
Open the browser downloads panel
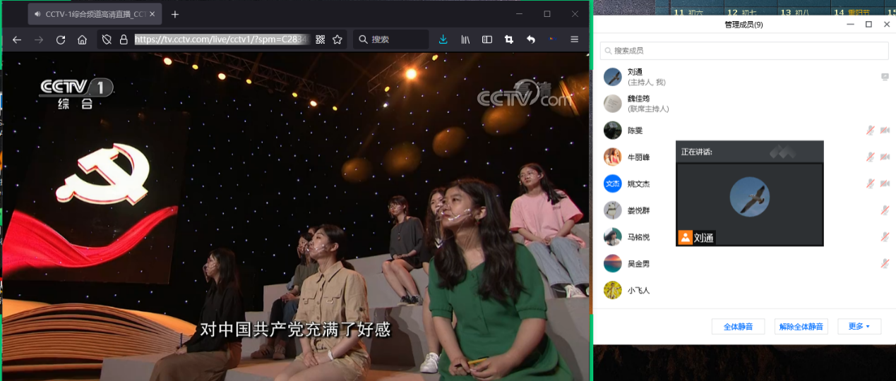pyautogui.click(x=443, y=40)
